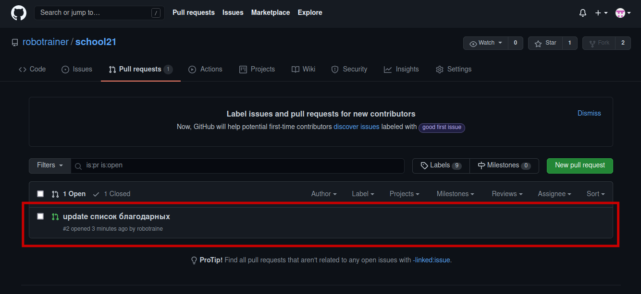
Task: Follow the discover issues link
Action: pyautogui.click(x=357, y=127)
